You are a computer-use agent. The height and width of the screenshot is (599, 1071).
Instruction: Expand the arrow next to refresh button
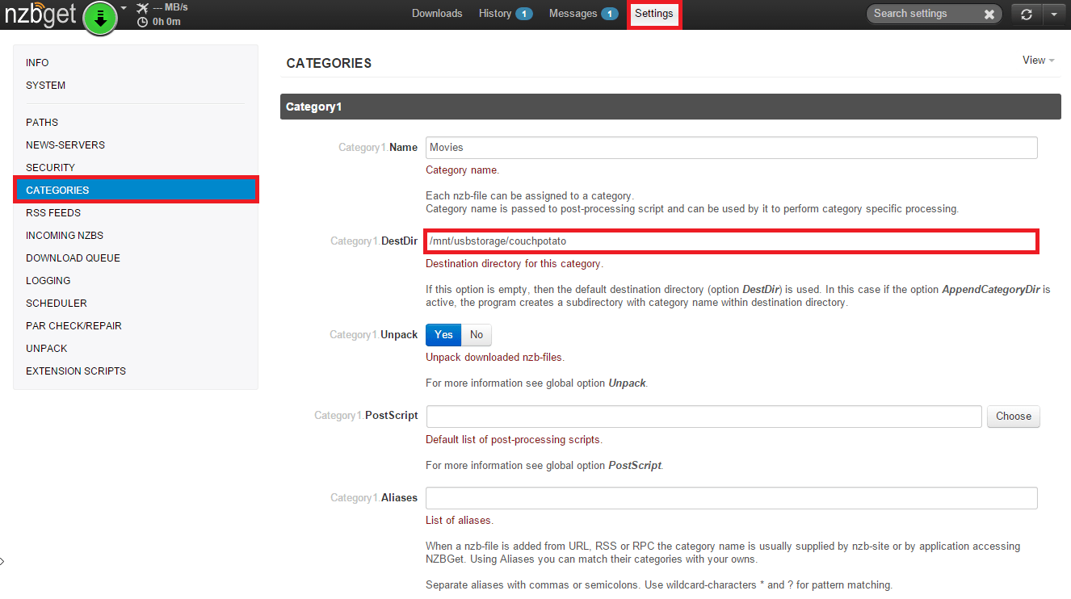[1054, 14]
